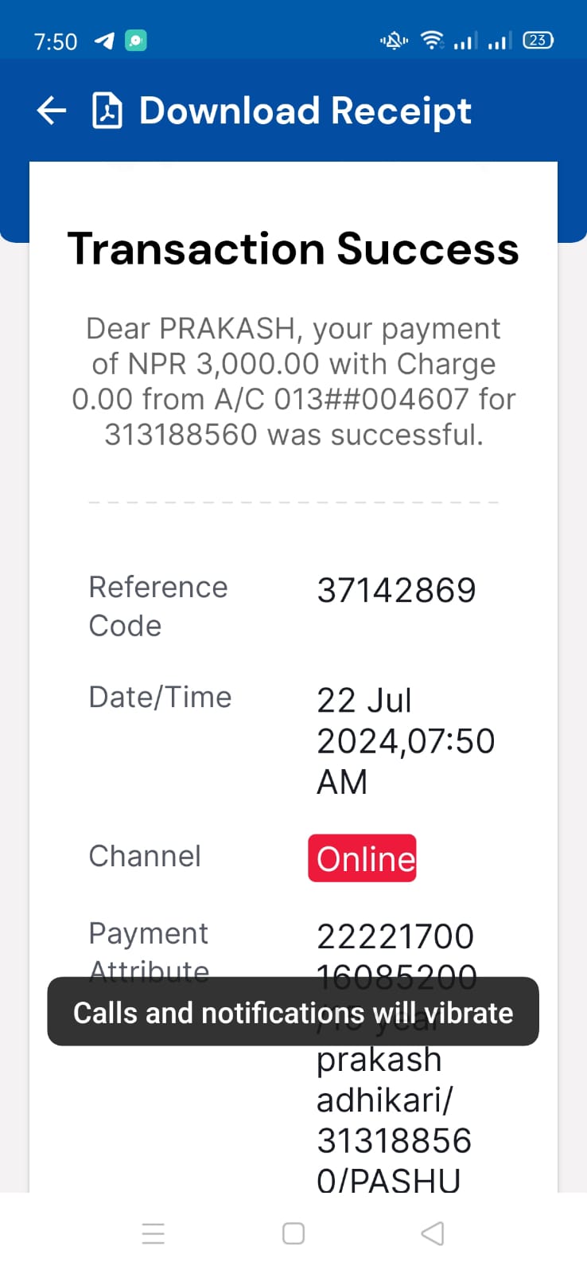The image size is (587, 1274).
Task: Tap the back arrow icon
Action: pos(52,111)
